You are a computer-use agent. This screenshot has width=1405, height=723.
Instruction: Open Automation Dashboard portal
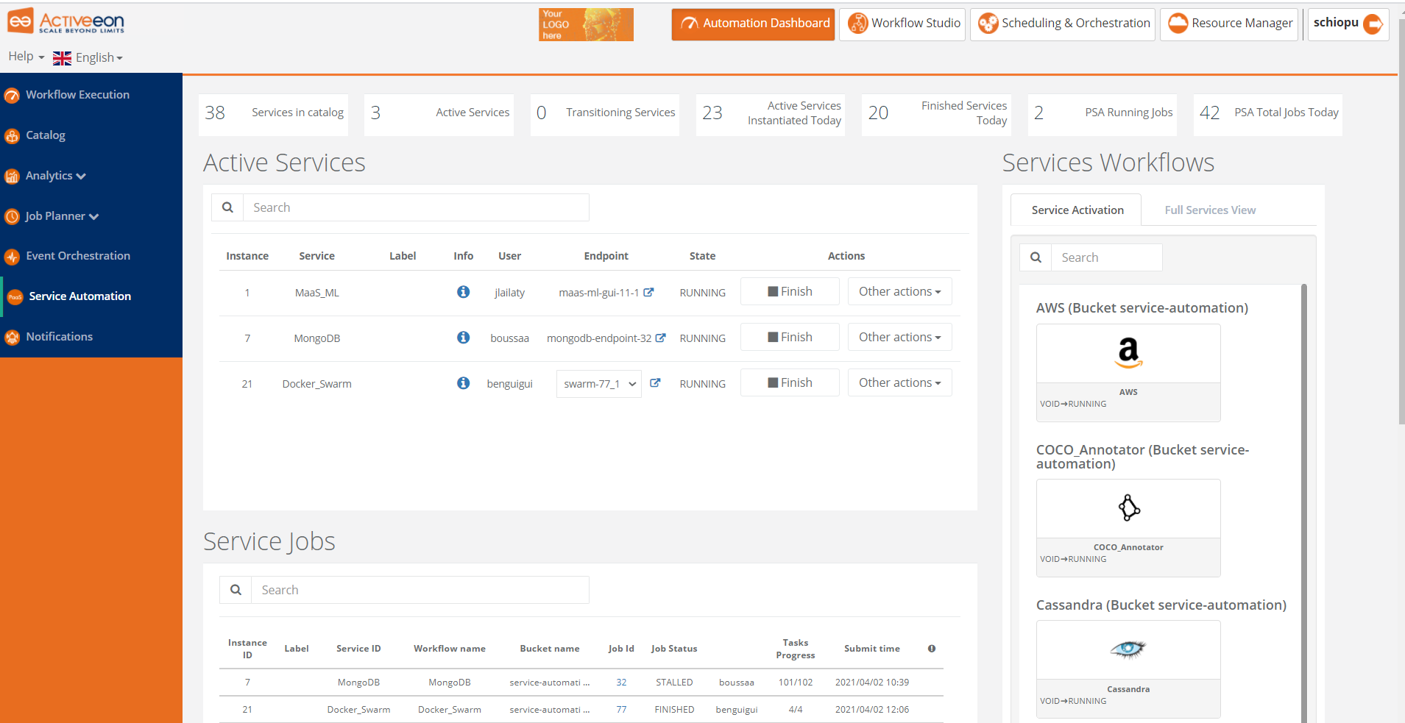click(753, 24)
